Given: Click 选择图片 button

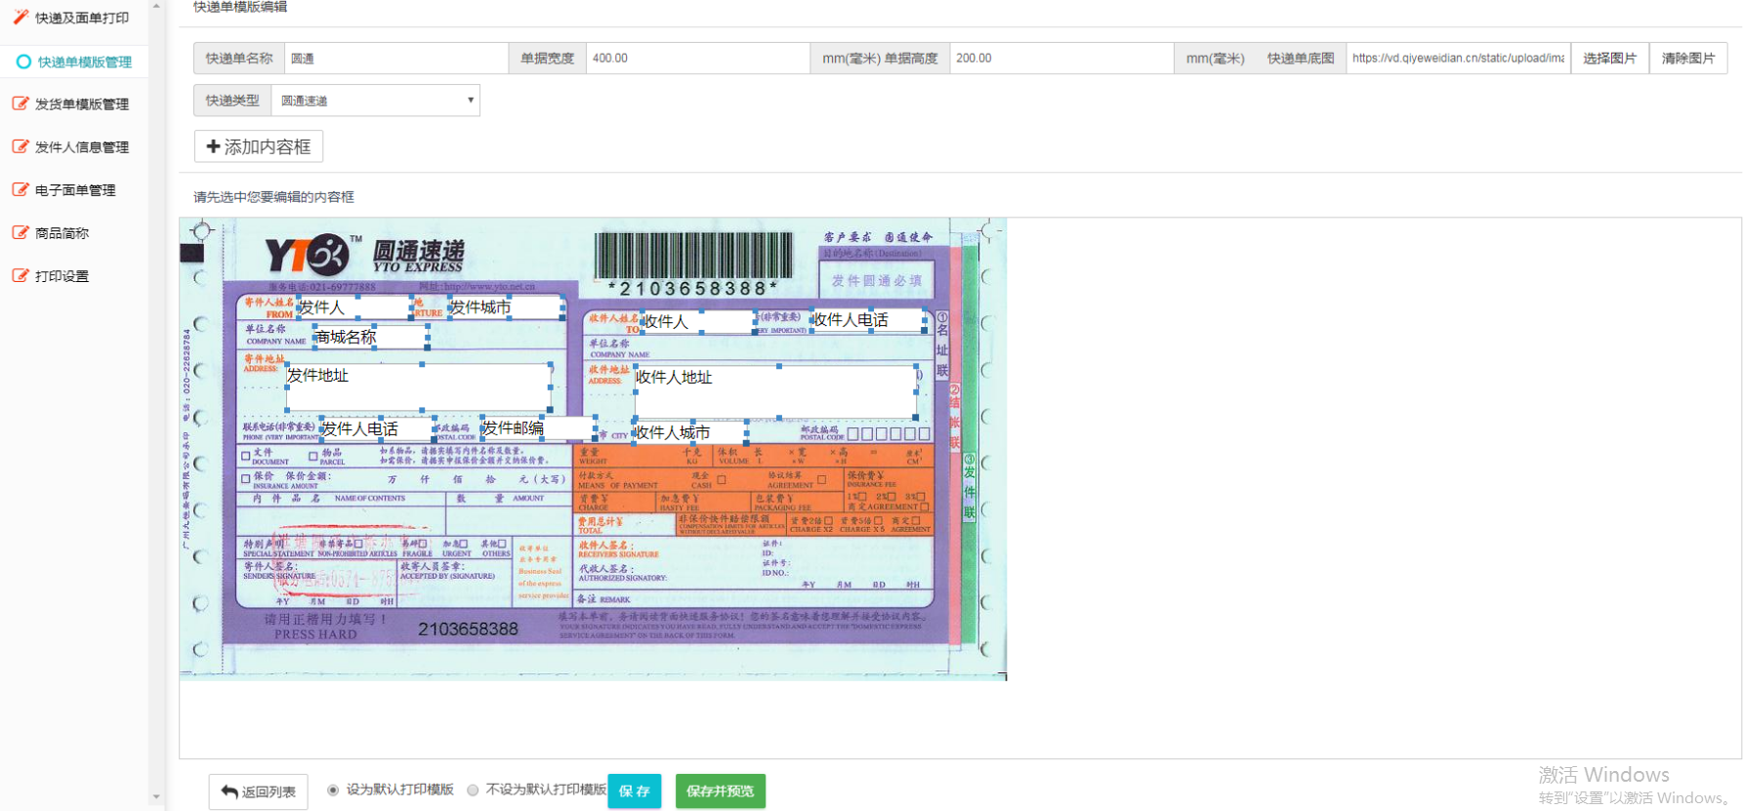Looking at the screenshot, I should click(1609, 59).
